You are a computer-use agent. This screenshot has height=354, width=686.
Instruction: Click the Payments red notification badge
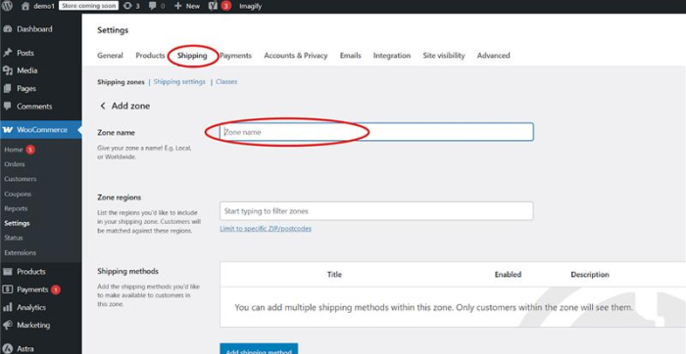(x=56, y=289)
